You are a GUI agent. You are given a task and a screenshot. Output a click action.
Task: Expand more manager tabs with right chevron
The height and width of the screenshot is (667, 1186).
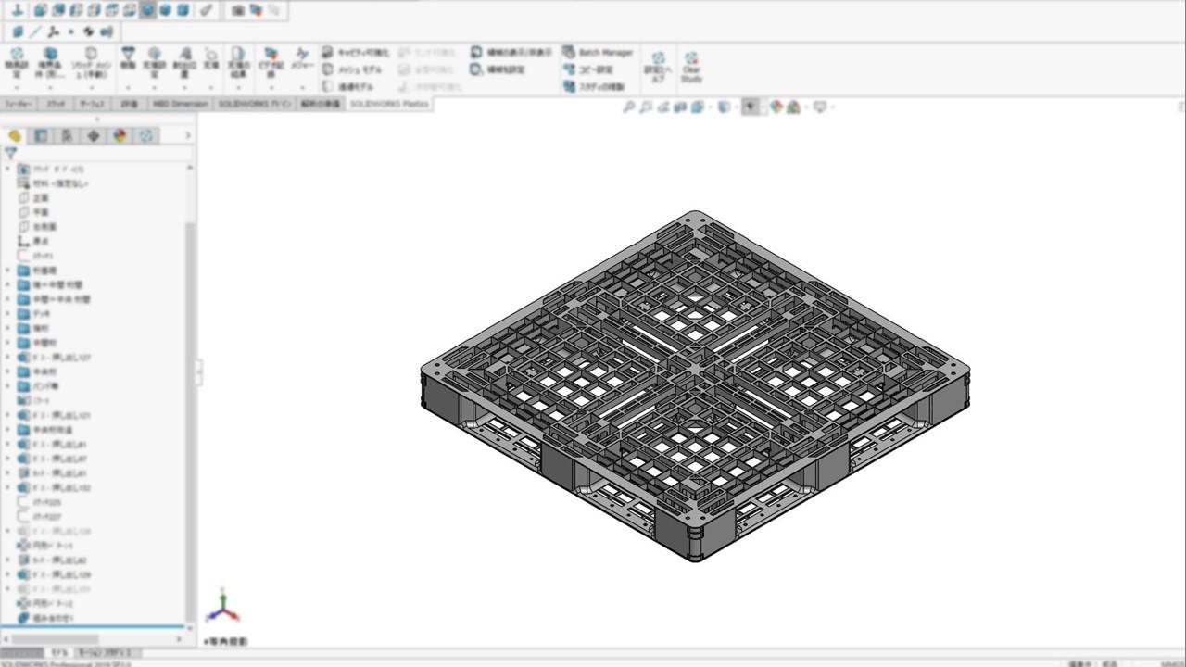pyautogui.click(x=188, y=136)
